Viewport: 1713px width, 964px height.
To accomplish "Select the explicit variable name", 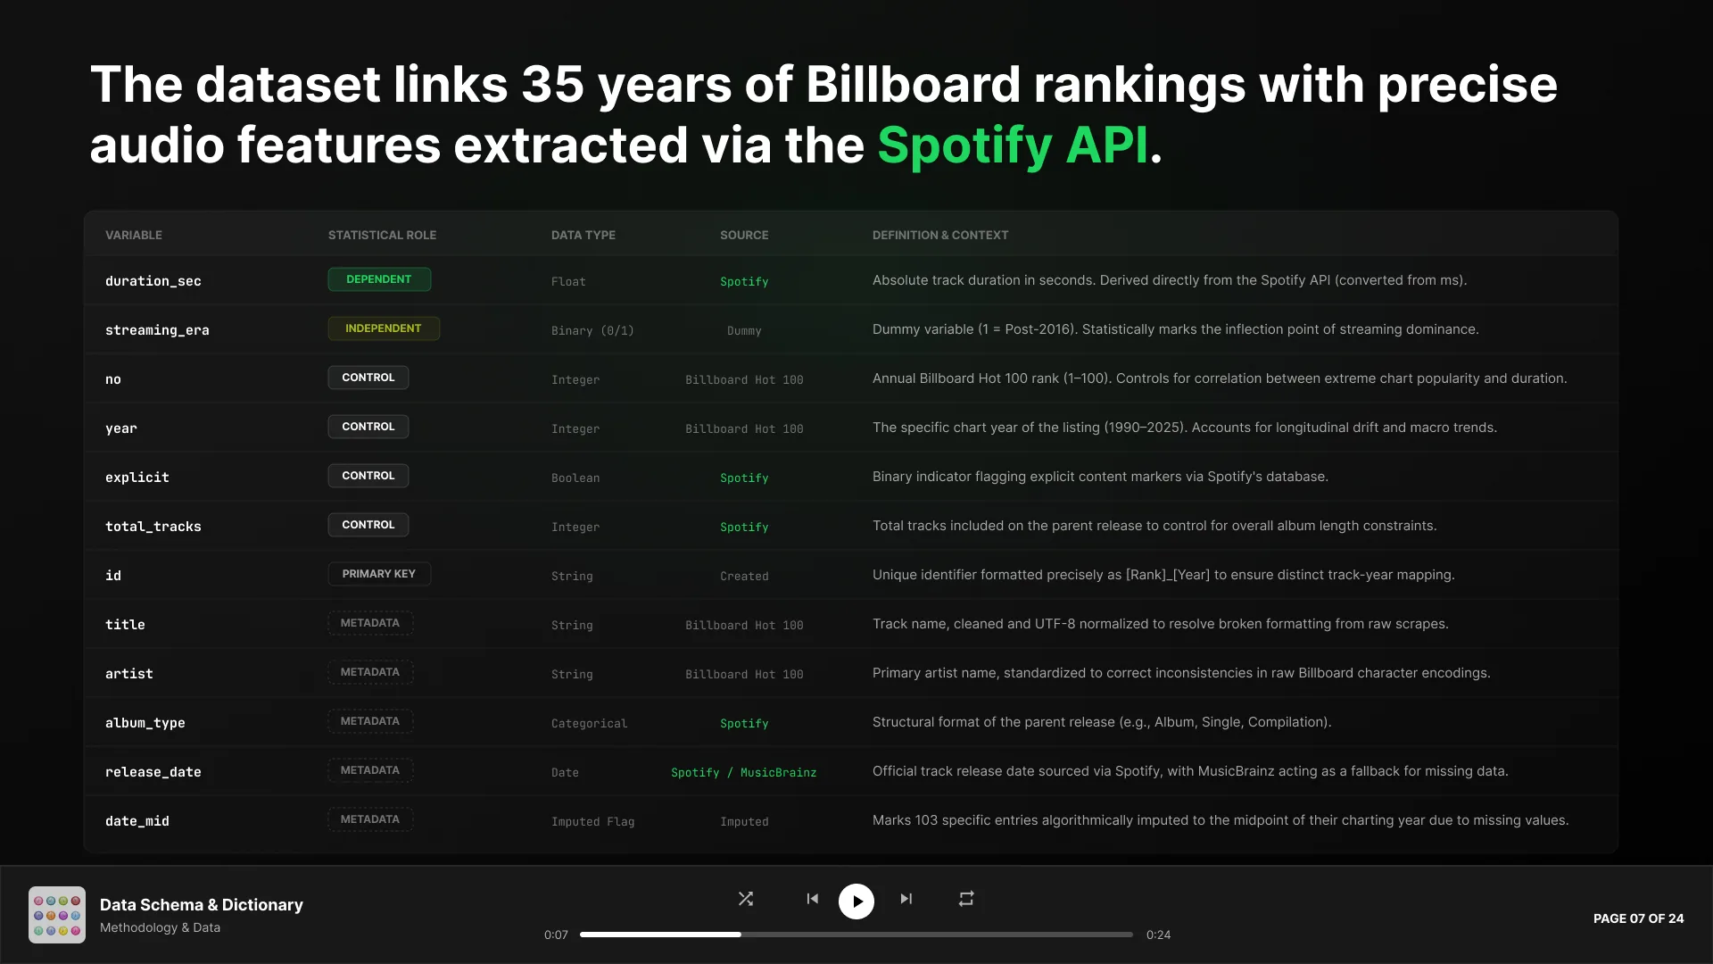I will (137, 478).
